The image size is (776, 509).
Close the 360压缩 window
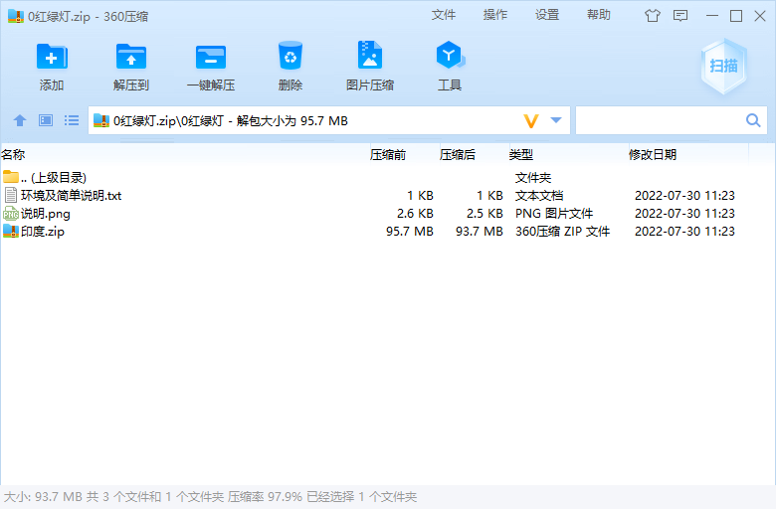pos(760,16)
